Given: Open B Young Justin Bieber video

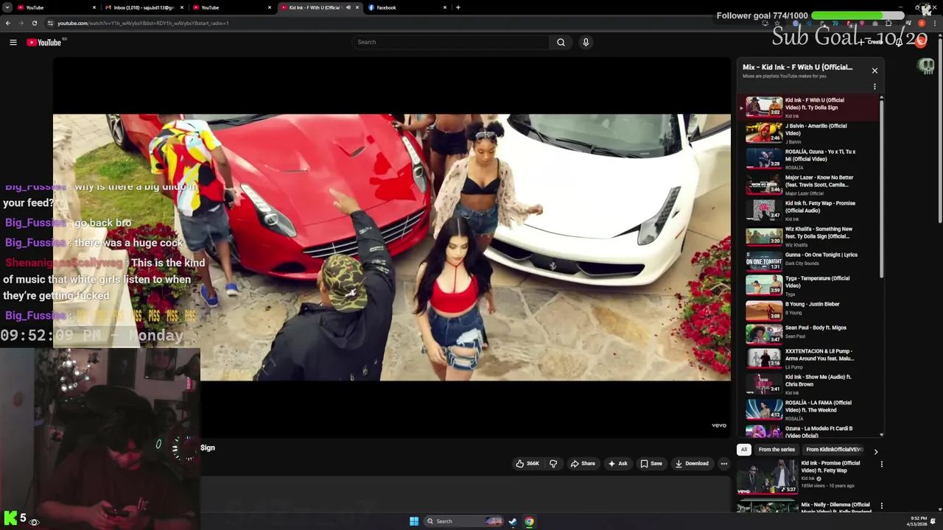Looking at the screenshot, I should (x=809, y=310).
